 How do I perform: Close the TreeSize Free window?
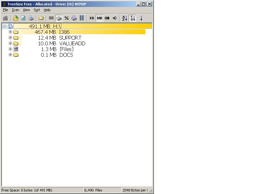click(x=149, y=4)
